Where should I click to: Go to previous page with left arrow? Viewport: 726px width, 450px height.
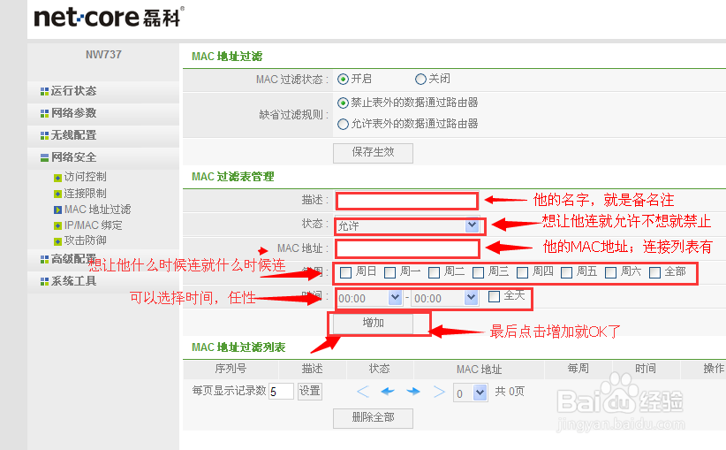click(x=388, y=392)
